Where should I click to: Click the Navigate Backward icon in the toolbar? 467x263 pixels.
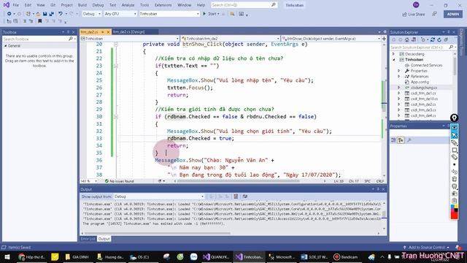pyautogui.click(x=9, y=14)
